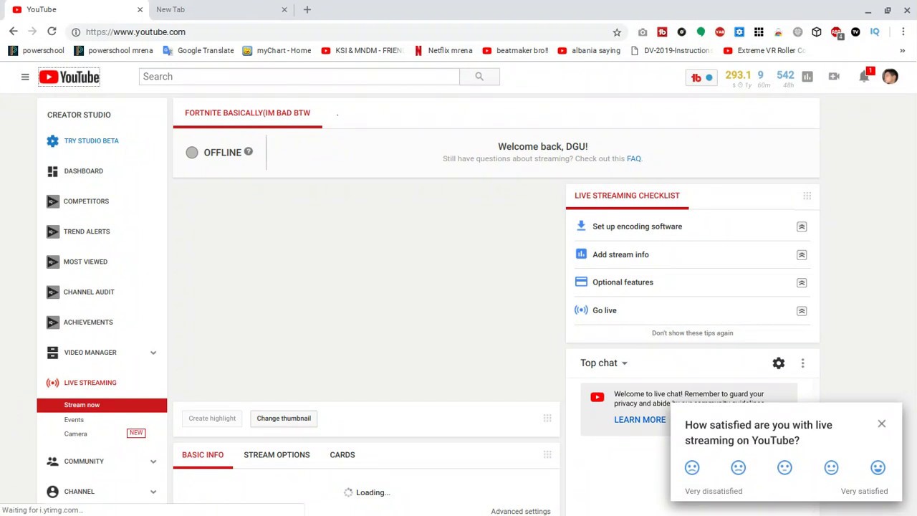
Task: Switch to the New Tab browser tab
Action: click(221, 9)
